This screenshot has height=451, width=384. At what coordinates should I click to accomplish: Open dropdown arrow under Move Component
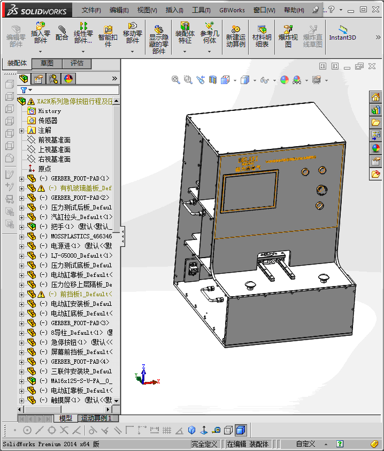point(133,51)
